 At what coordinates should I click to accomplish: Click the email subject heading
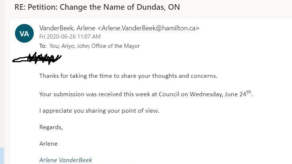pos(97,7)
